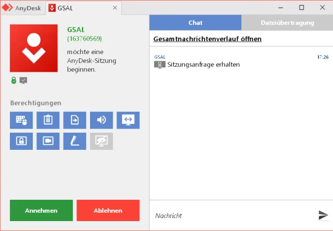Click the GSAL sender name in chat
333x231 pixels.
click(160, 57)
